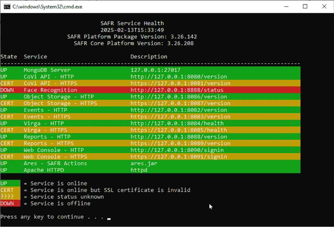Close the cmd.exe window
Viewport: 334px width, 227px height.
(324, 7)
